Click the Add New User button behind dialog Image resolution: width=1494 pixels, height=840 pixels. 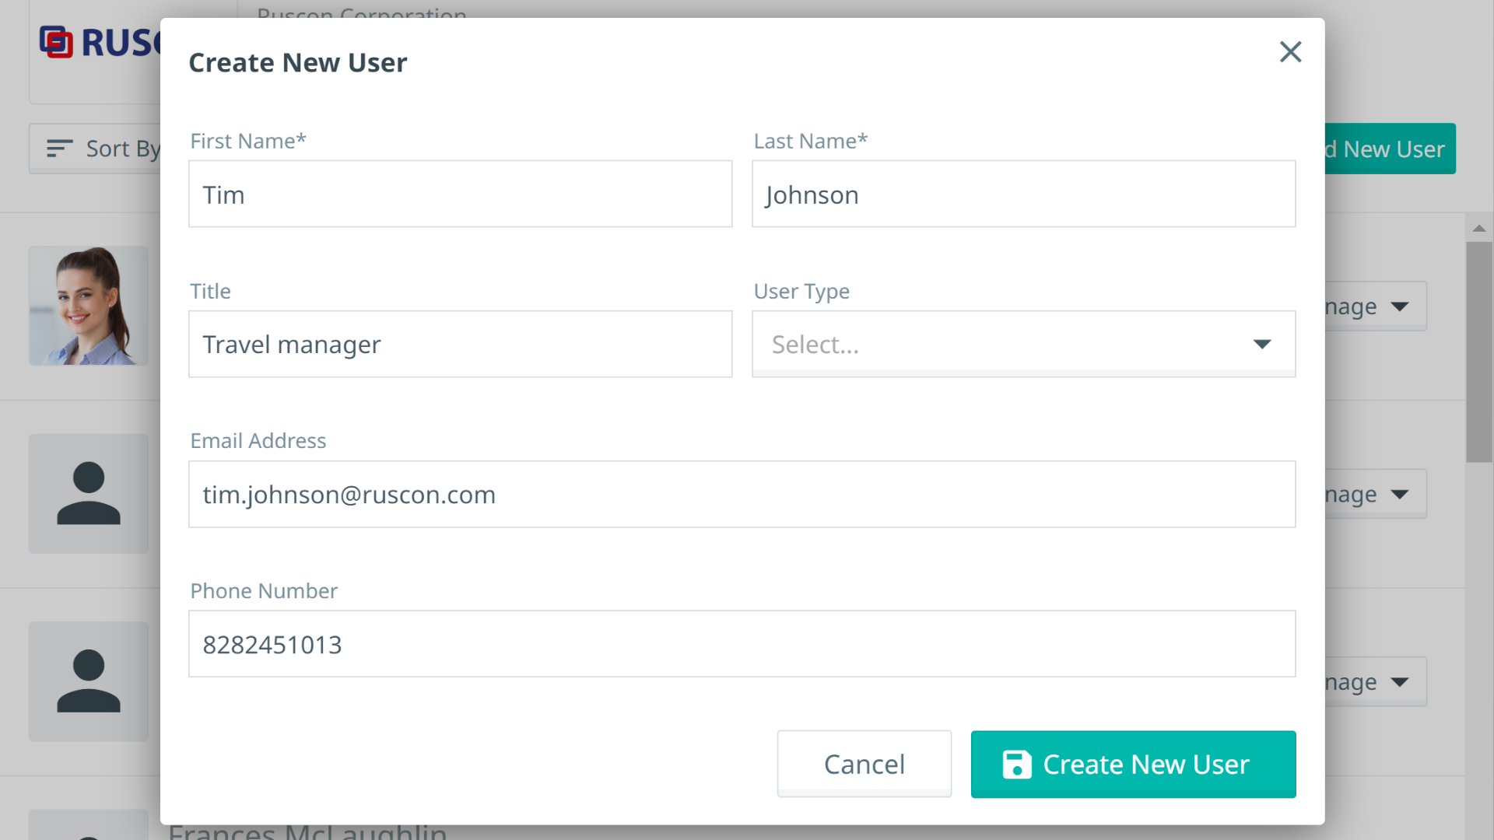coord(1390,149)
